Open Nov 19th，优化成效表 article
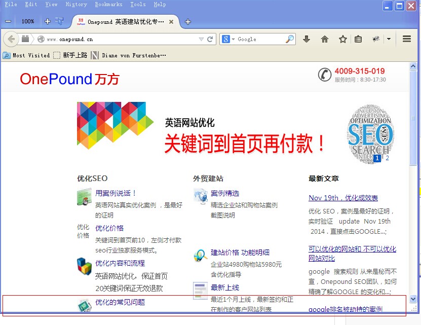 coord(343,198)
